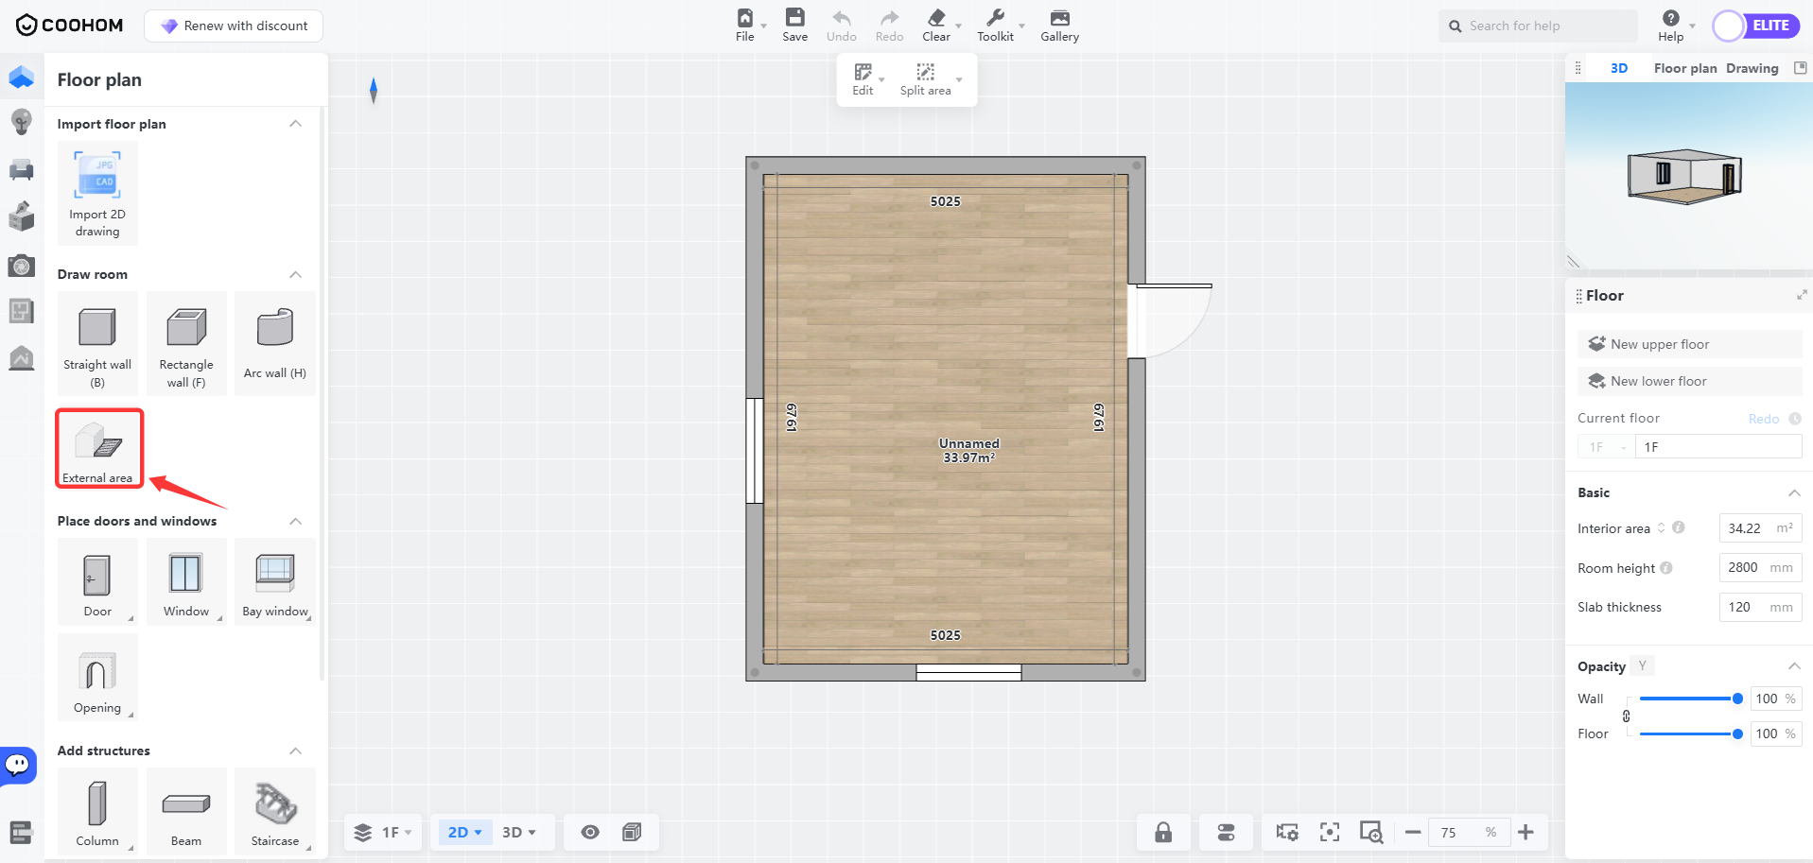
Task: Collapse the Draw room section
Action: pyautogui.click(x=295, y=274)
